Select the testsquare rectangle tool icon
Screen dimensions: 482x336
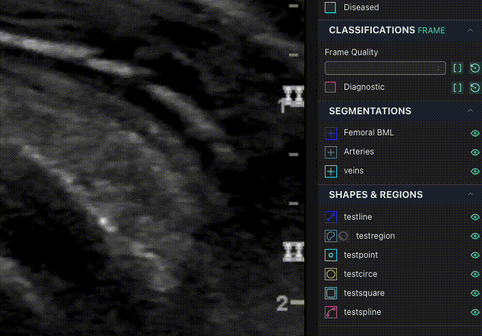tap(331, 293)
